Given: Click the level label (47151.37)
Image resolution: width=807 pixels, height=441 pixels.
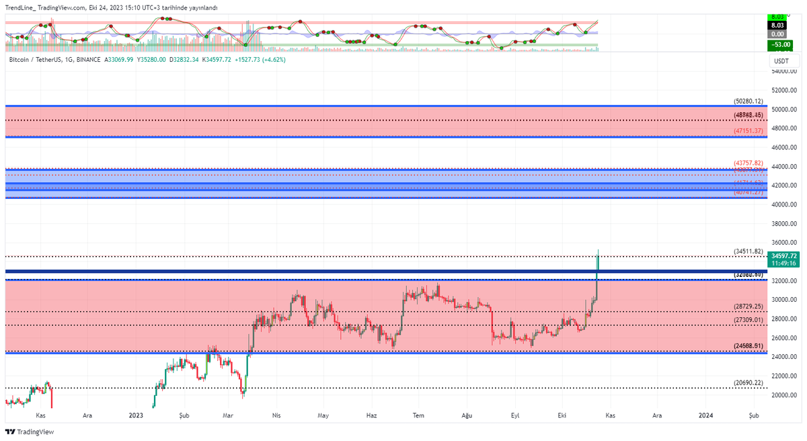Looking at the screenshot, I should (x=748, y=130).
